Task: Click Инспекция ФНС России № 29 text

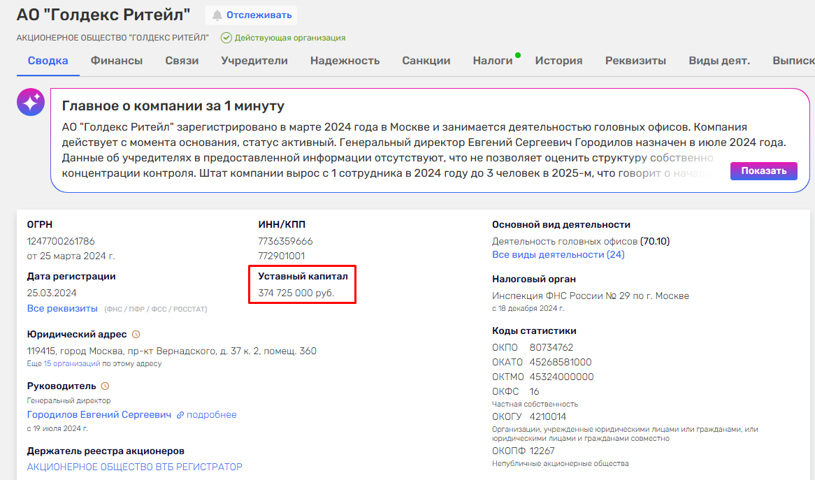Action: click(x=591, y=296)
